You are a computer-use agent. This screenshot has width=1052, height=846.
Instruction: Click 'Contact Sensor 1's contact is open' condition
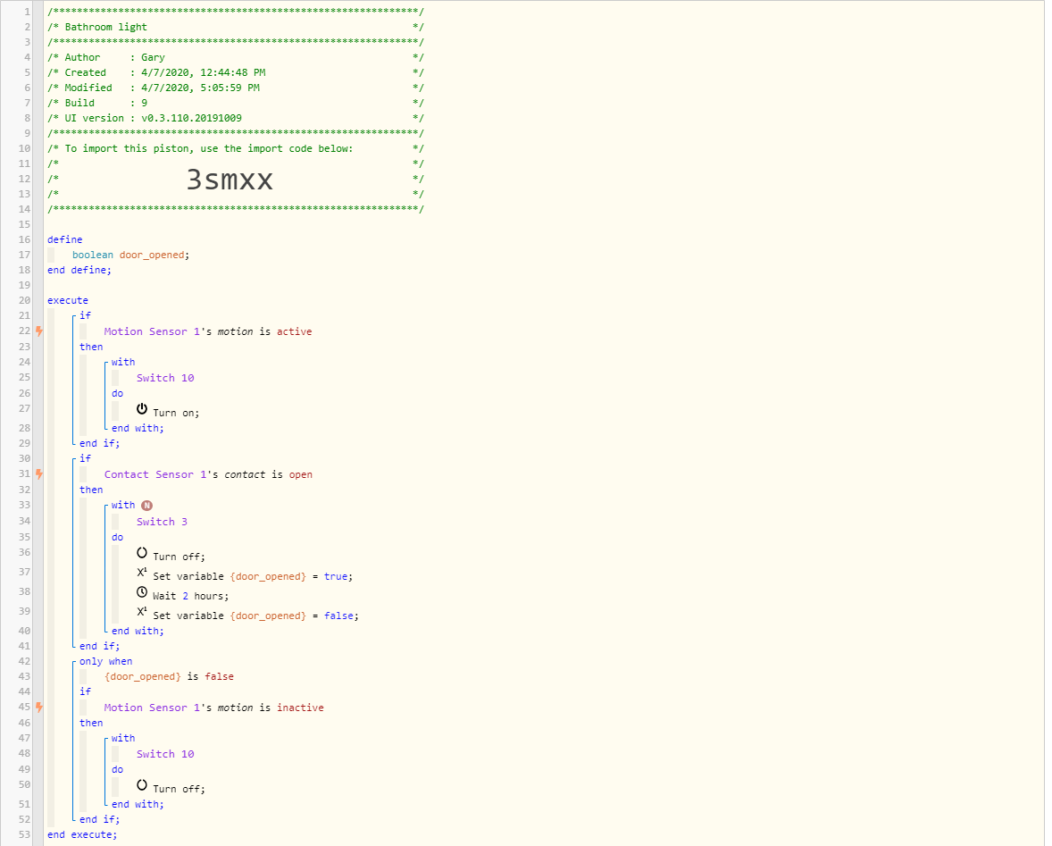(208, 474)
